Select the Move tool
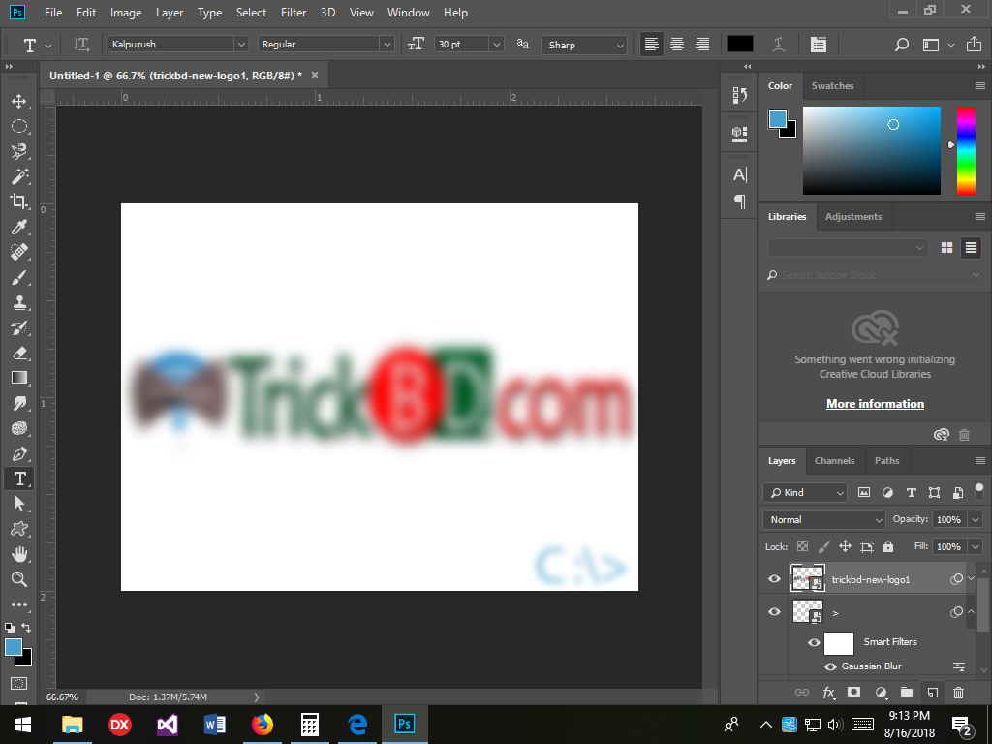Screen dimensions: 992x744 (x=19, y=101)
